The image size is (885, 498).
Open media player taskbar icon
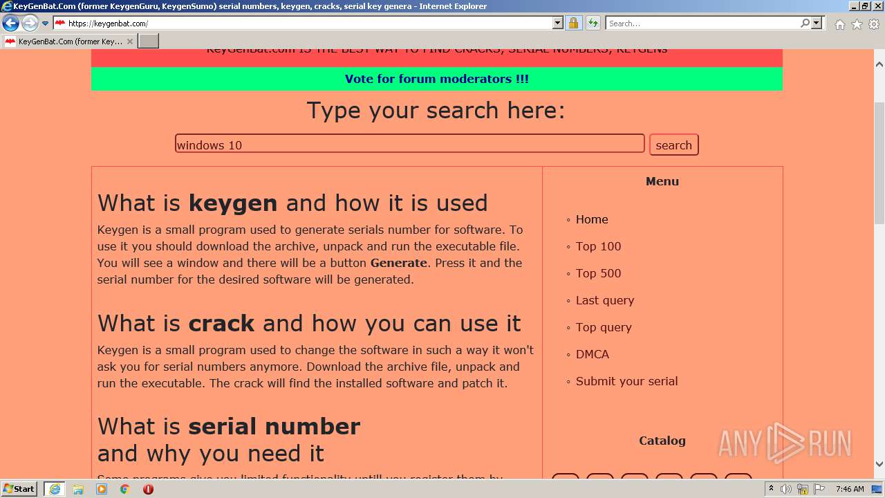(x=102, y=489)
